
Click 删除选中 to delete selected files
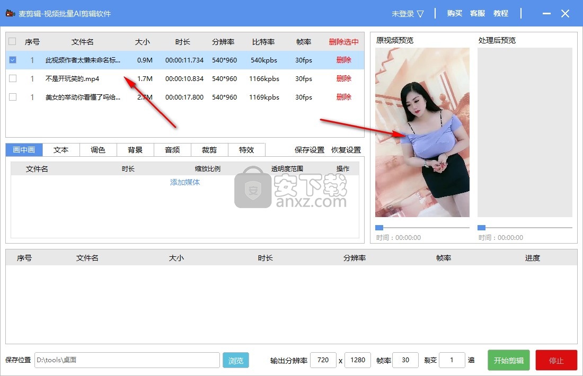click(343, 42)
